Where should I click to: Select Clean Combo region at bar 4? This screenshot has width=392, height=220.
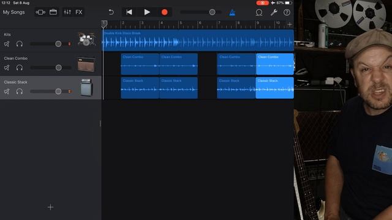(178, 64)
